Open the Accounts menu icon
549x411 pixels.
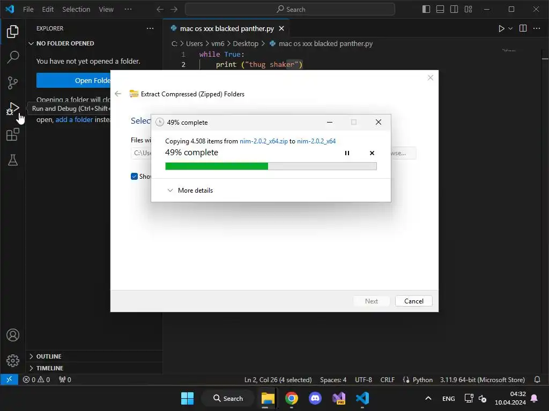pos(13,335)
